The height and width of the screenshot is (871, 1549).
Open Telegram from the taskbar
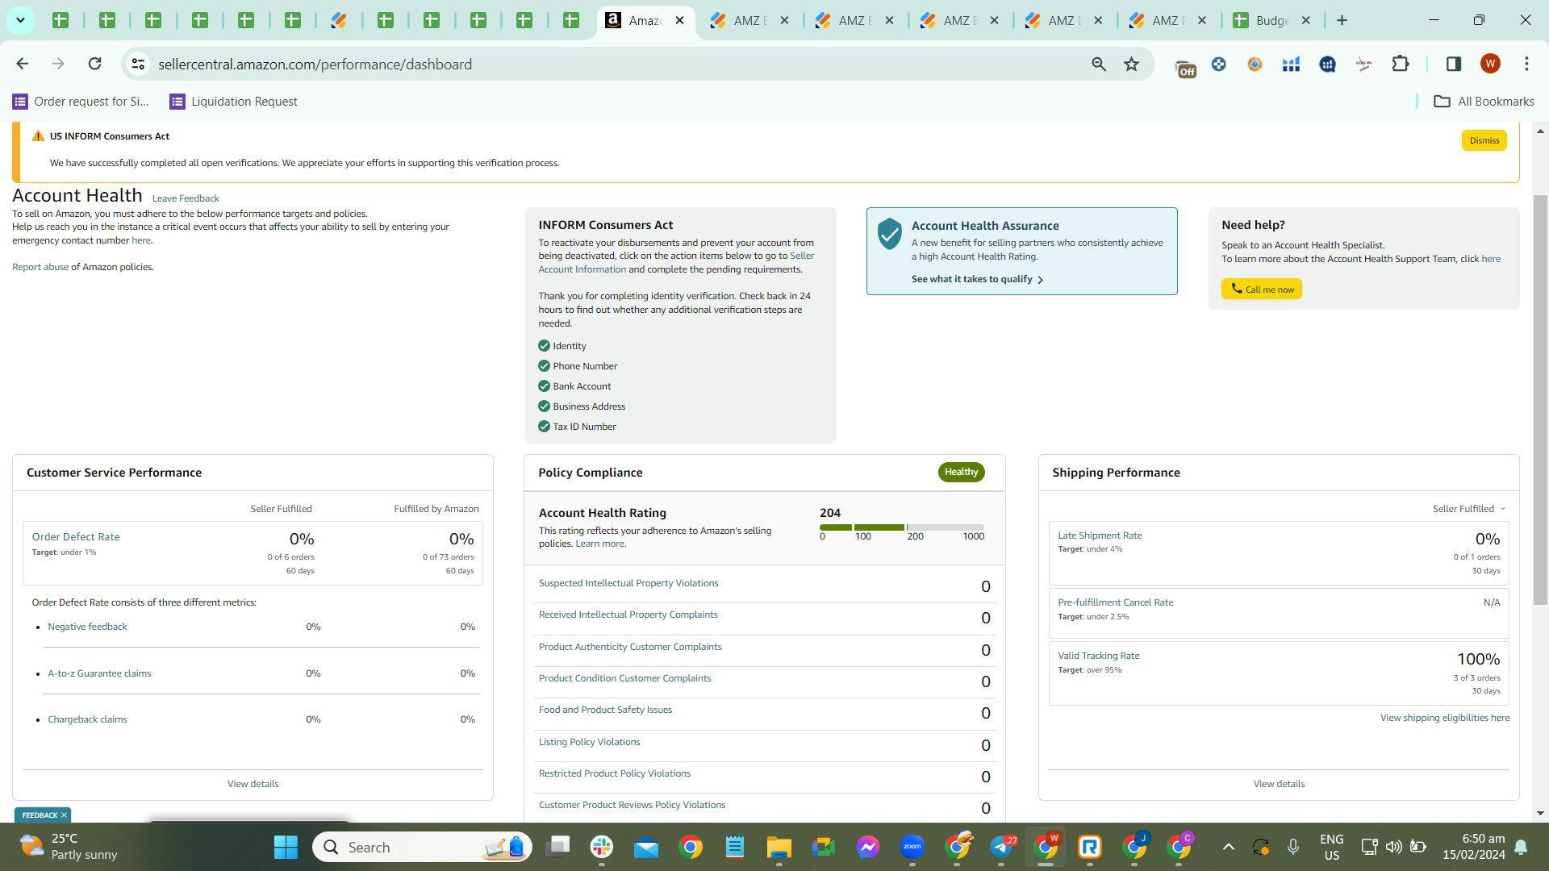[x=1001, y=847]
